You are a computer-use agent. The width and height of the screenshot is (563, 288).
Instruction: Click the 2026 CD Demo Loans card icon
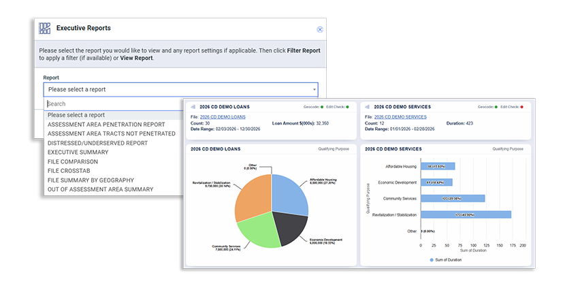tap(193, 107)
